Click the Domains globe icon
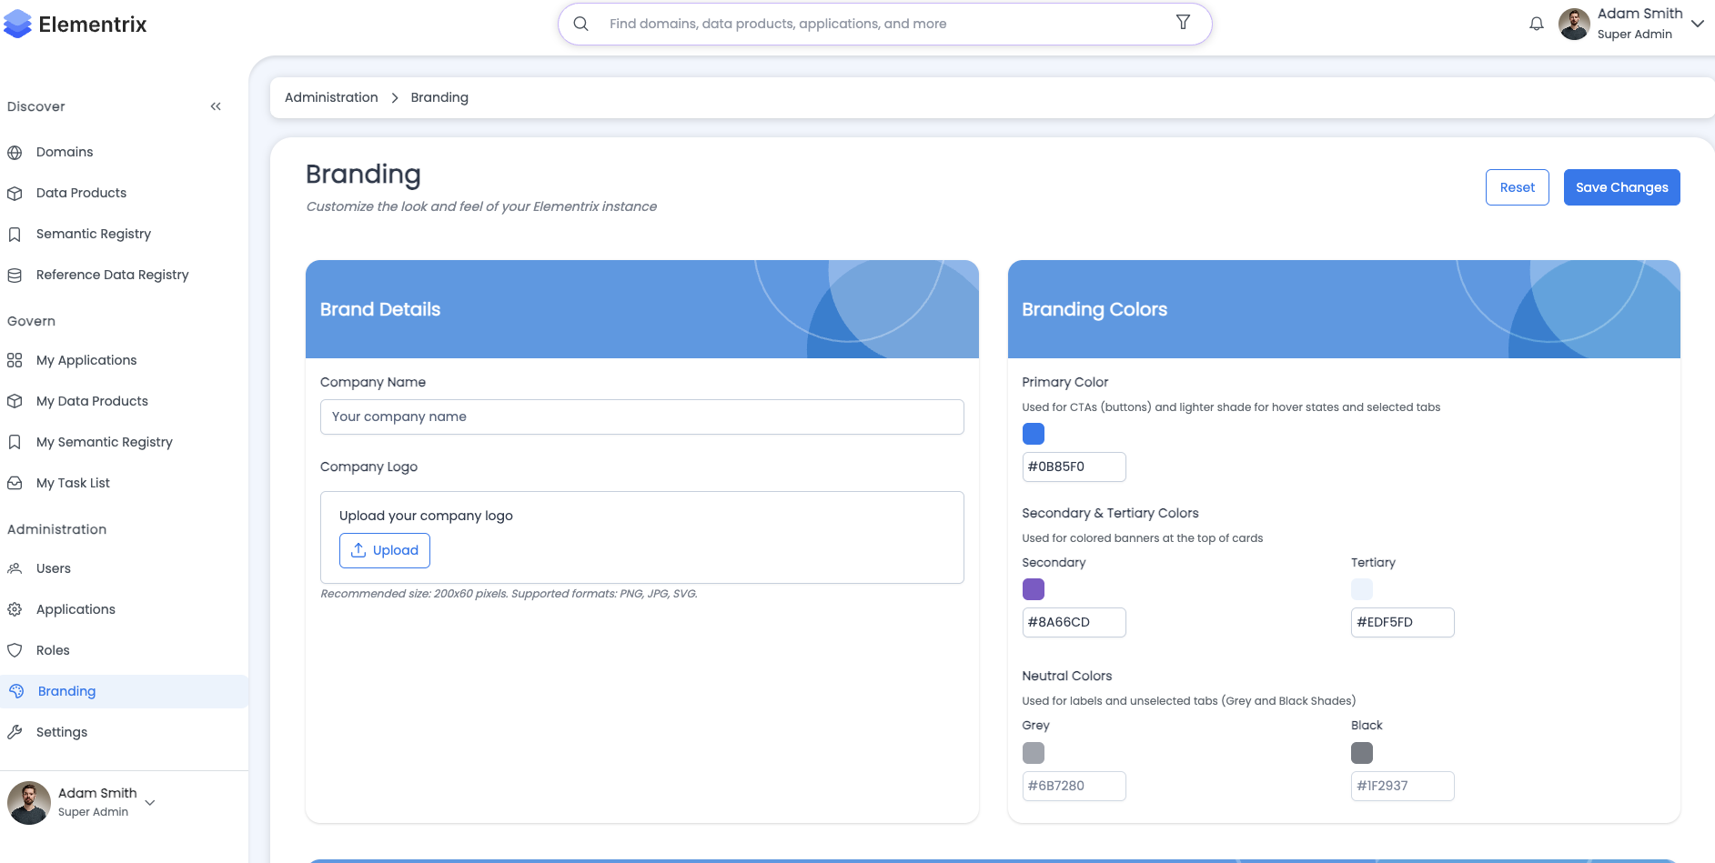The height and width of the screenshot is (863, 1715). coord(15,153)
